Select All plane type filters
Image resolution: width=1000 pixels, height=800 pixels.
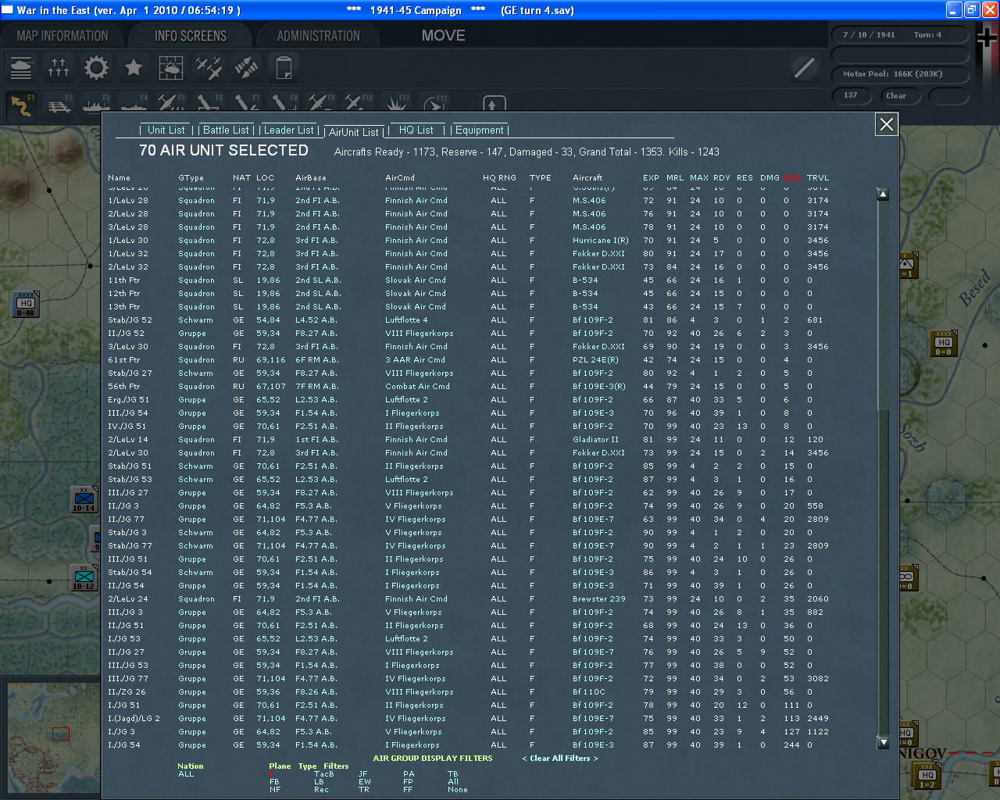[x=453, y=782]
